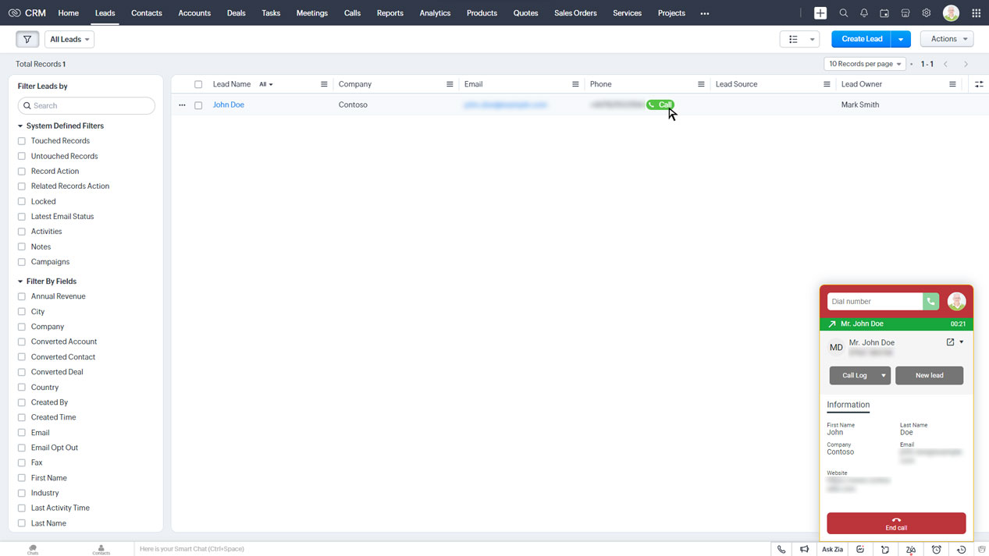This screenshot has width=989, height=556.
Task: Click the Dial number input field
Action: pyautogui.click(x=874, y=302)
